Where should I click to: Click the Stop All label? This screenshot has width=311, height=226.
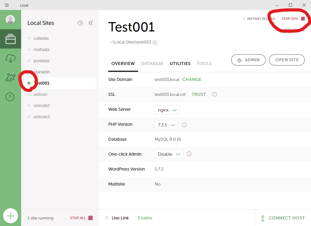(78, 218)
